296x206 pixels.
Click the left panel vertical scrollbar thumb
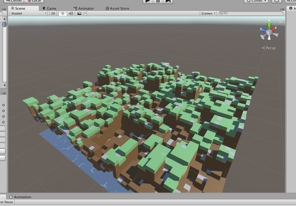pos(4,24)
